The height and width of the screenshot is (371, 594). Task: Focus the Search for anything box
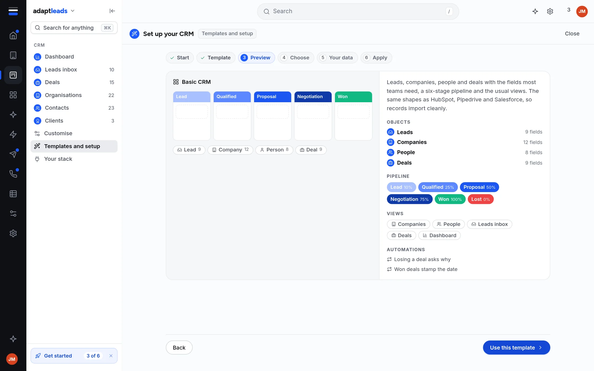point(74,28)
